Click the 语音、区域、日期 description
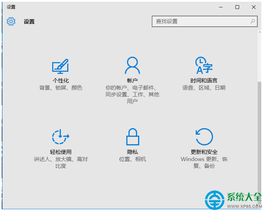The height and width of the screenshot is (211, 263). tap(204, 88)
